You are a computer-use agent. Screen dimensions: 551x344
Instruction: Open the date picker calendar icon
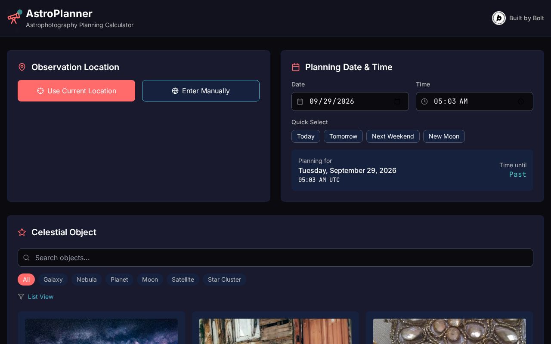[397, 101]
